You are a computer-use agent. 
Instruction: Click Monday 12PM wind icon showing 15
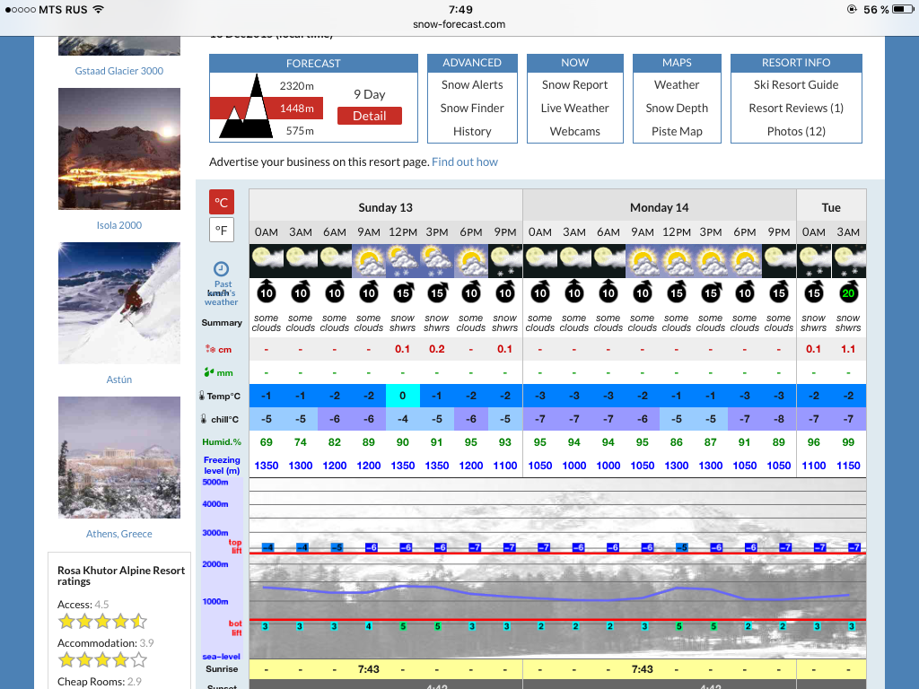tap(677, 292)
